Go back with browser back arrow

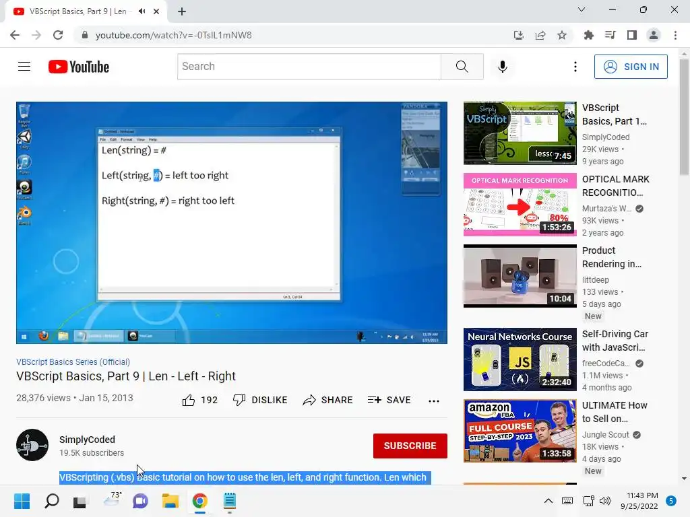point(15,35)
